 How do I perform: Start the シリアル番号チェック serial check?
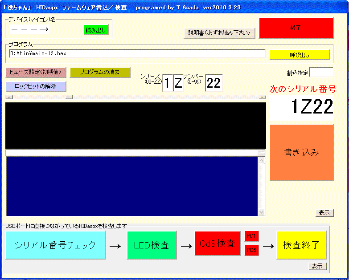pyautogui.click(x=55, y=245)
